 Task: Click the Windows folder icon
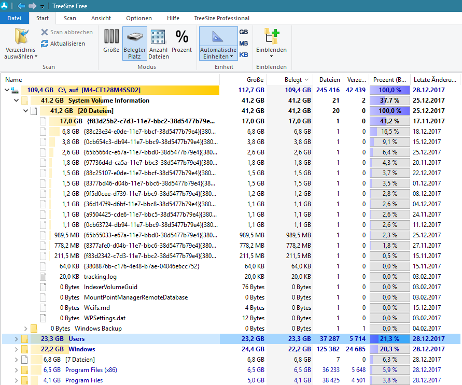24,349
